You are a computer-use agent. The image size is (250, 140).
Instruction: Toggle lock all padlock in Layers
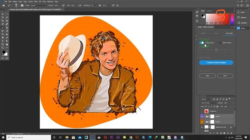tap(217, 107)
